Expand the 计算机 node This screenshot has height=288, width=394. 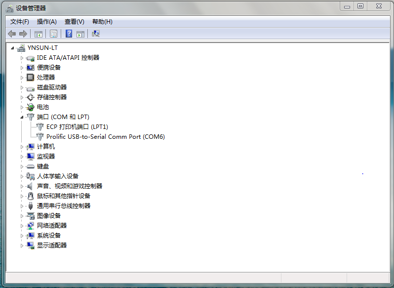tap(22, 147)
